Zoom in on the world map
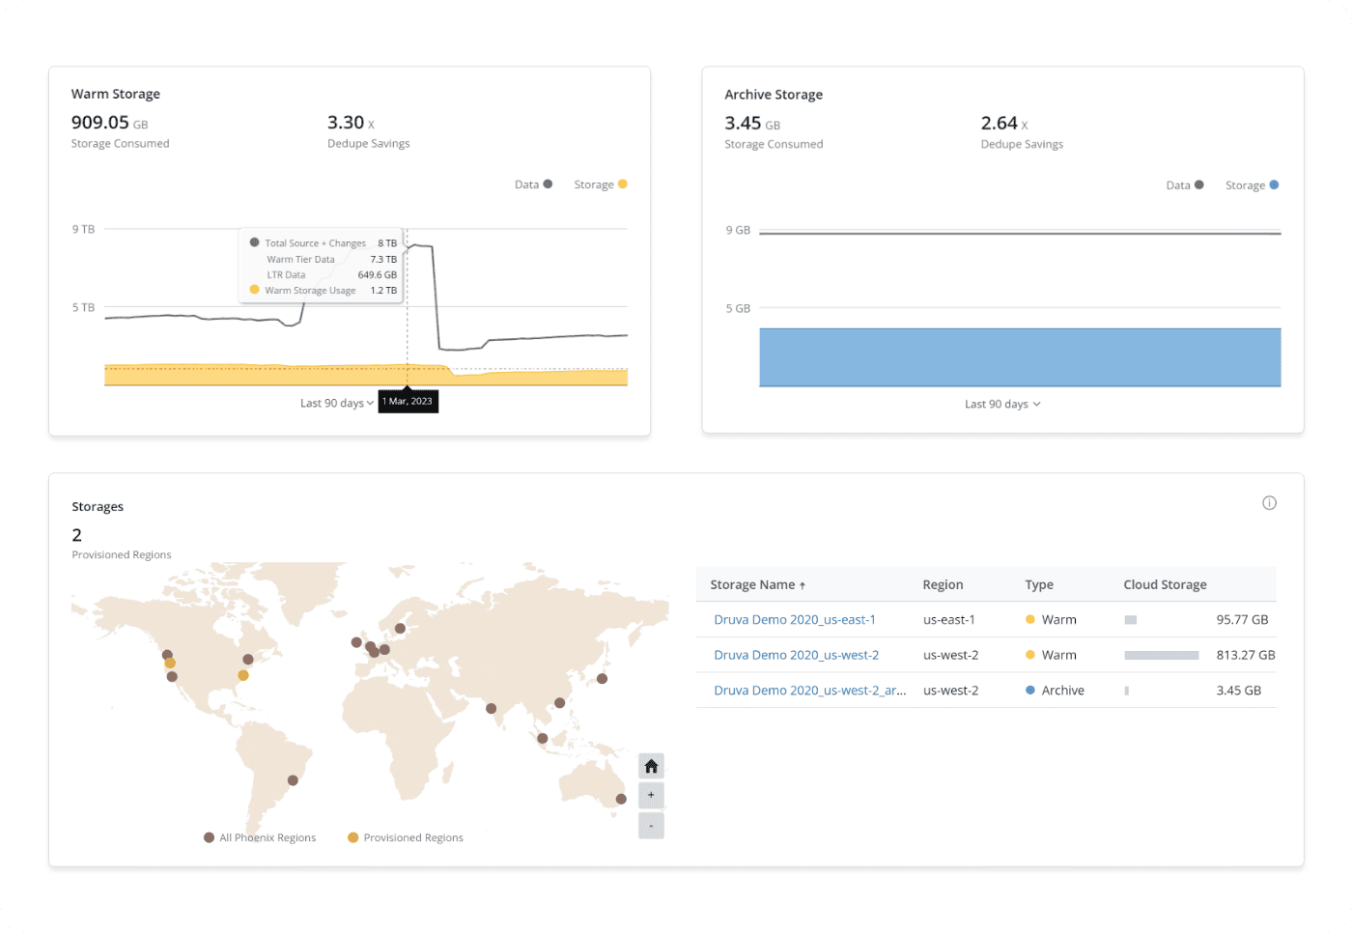 tap(651, 795)
